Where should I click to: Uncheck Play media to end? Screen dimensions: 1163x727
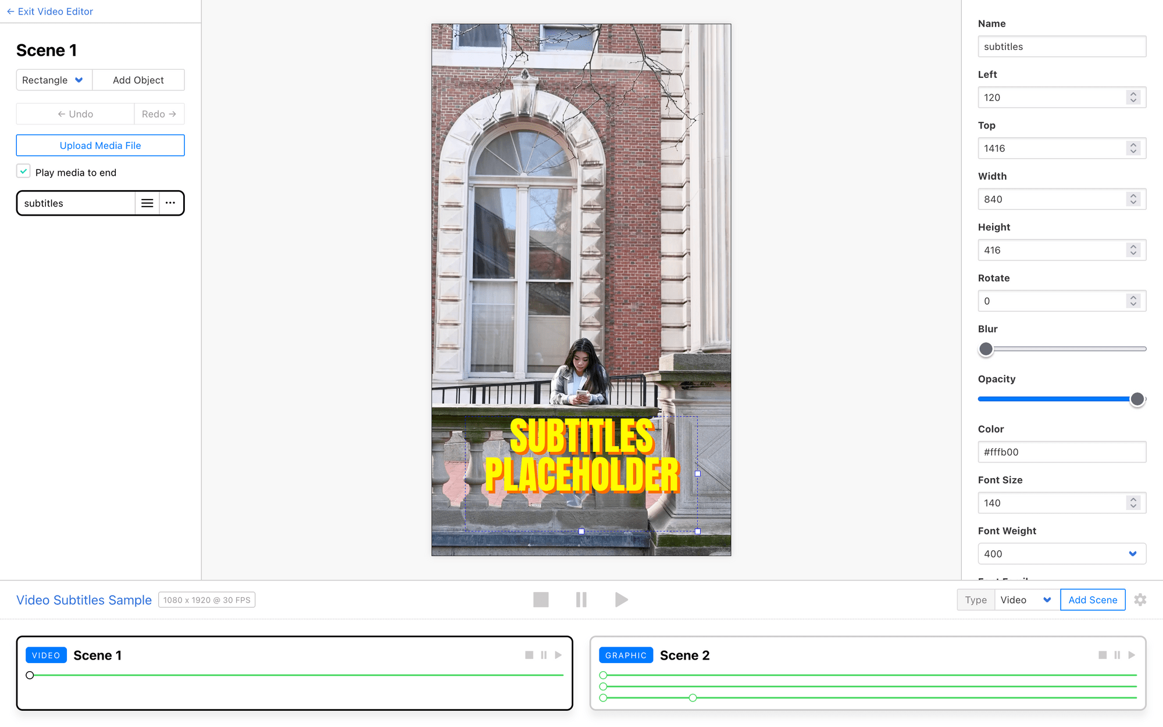(x=23, y=171)
